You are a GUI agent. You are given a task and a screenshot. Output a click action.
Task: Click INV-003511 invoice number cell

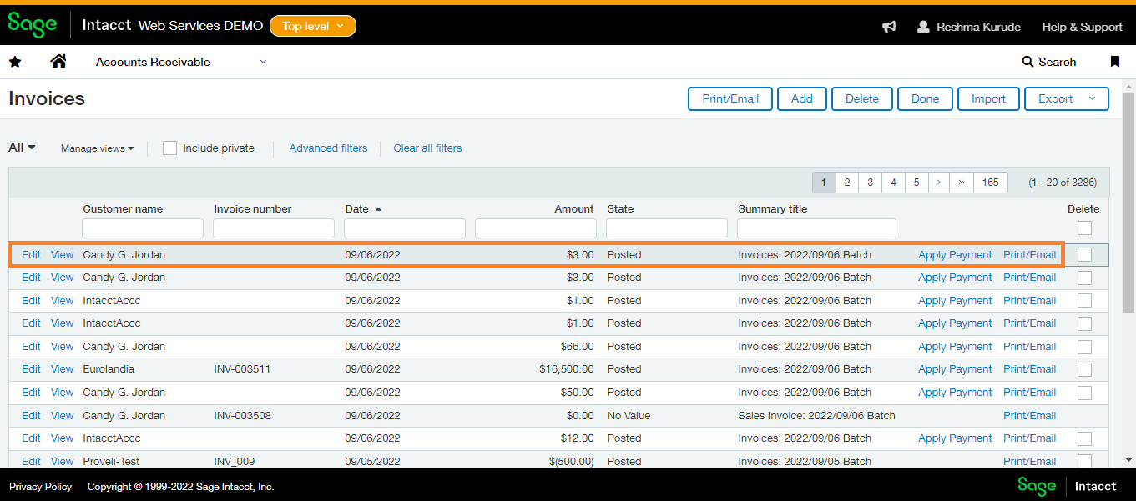pos(242,369)
